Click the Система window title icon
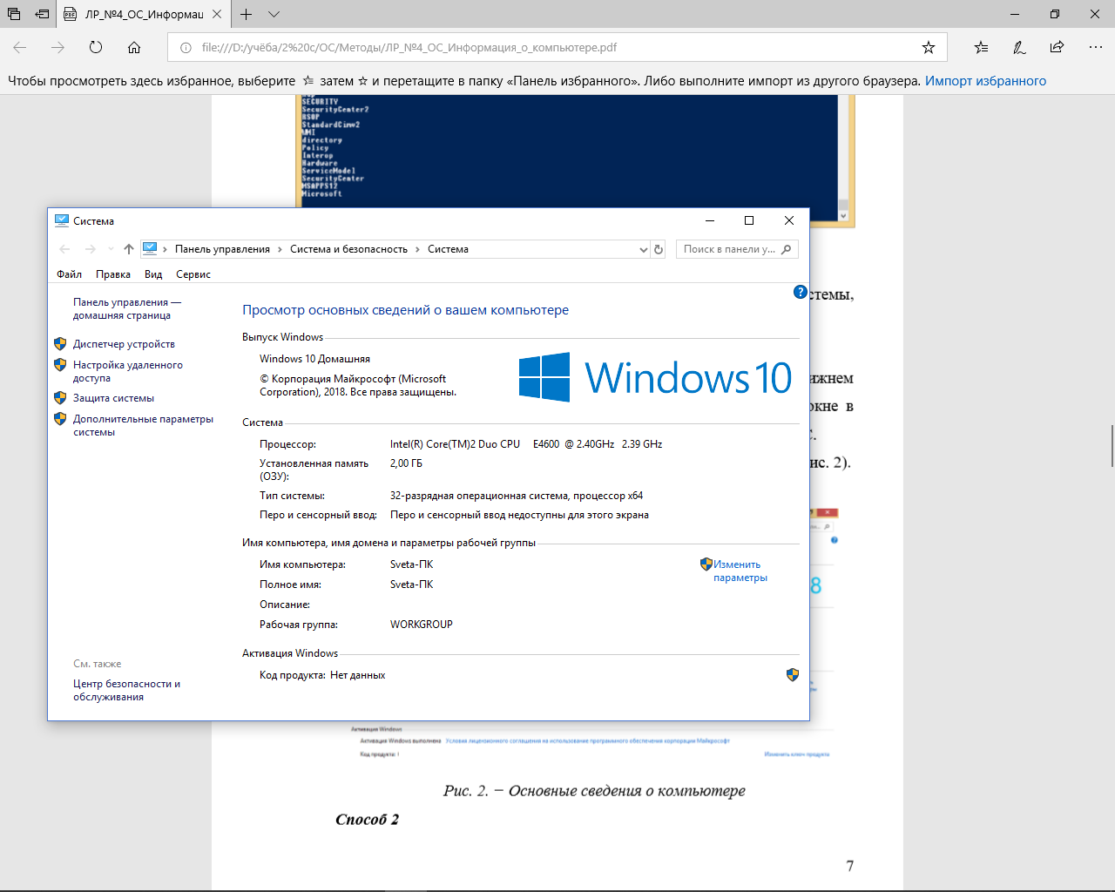The image size is (1115, 892). [62, 220]
